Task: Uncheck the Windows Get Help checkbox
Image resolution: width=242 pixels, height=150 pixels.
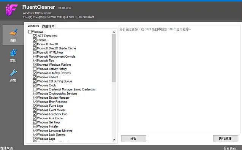Action: point(35,122)
